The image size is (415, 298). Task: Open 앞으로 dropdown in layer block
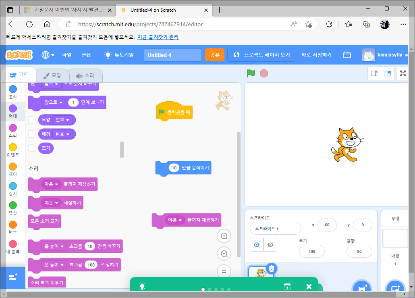[53, 102]
